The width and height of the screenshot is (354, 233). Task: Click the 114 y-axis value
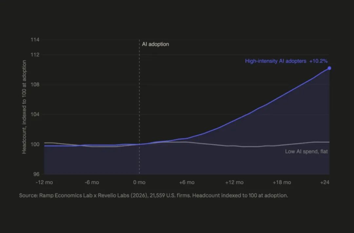tap(35, 40)
